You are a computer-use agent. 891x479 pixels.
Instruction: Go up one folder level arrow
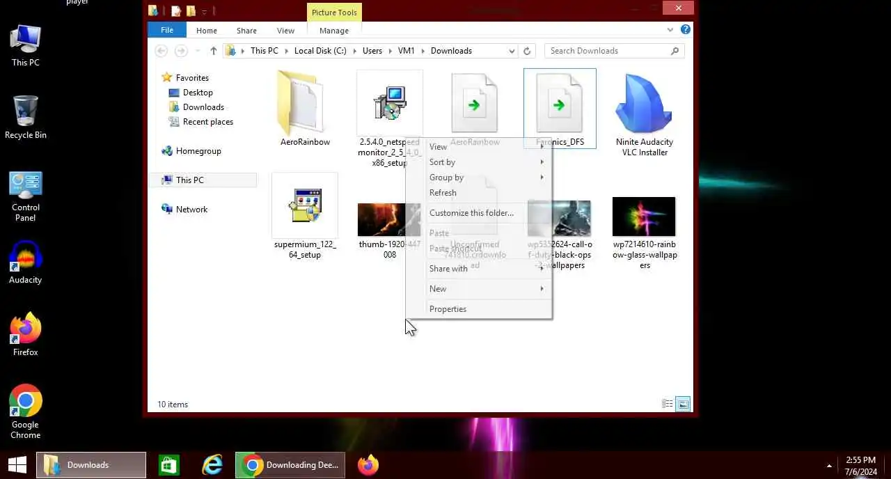(x=214, y=51)
